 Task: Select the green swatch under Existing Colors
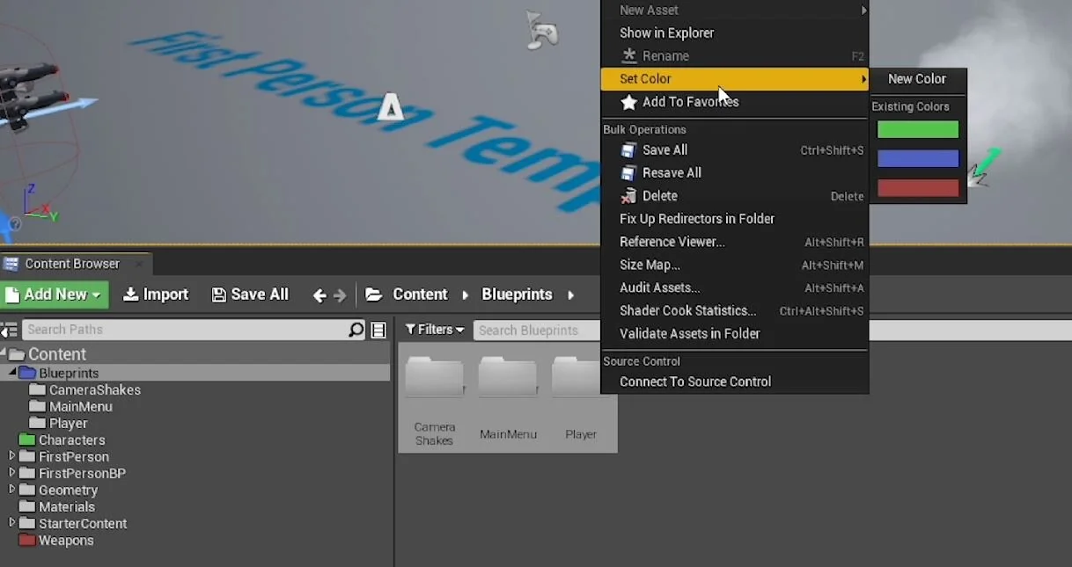[x=917, y=128]
